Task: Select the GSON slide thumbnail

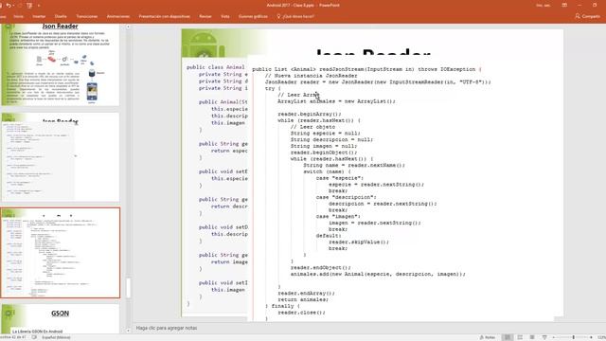Action: 61,319
